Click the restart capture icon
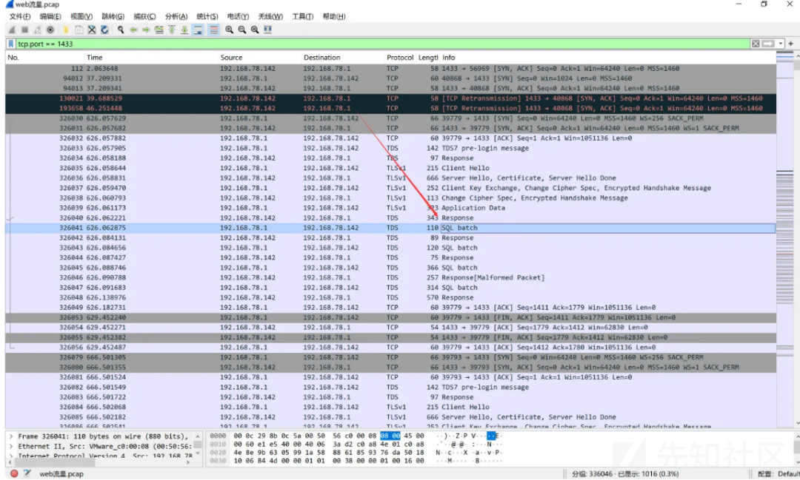800x480 pixels. coord(37,30)
